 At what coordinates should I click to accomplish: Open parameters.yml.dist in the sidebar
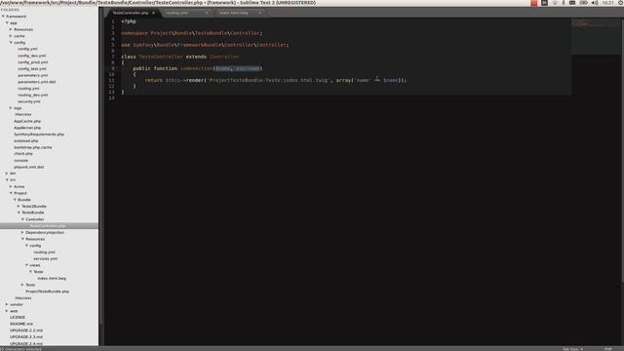coord(37,82)
